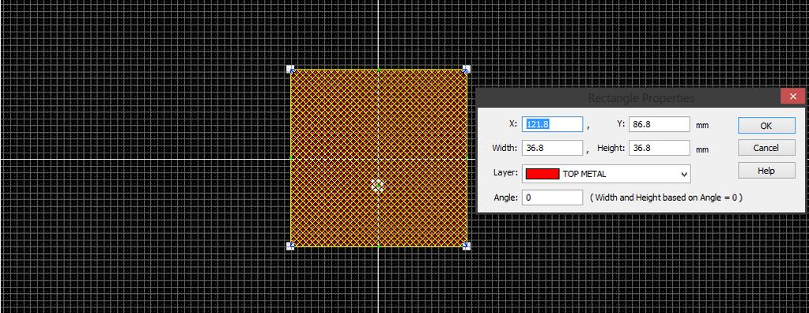
Task: Select the Y coordinate field showing 86.8
Action: [x=660, y=124]
